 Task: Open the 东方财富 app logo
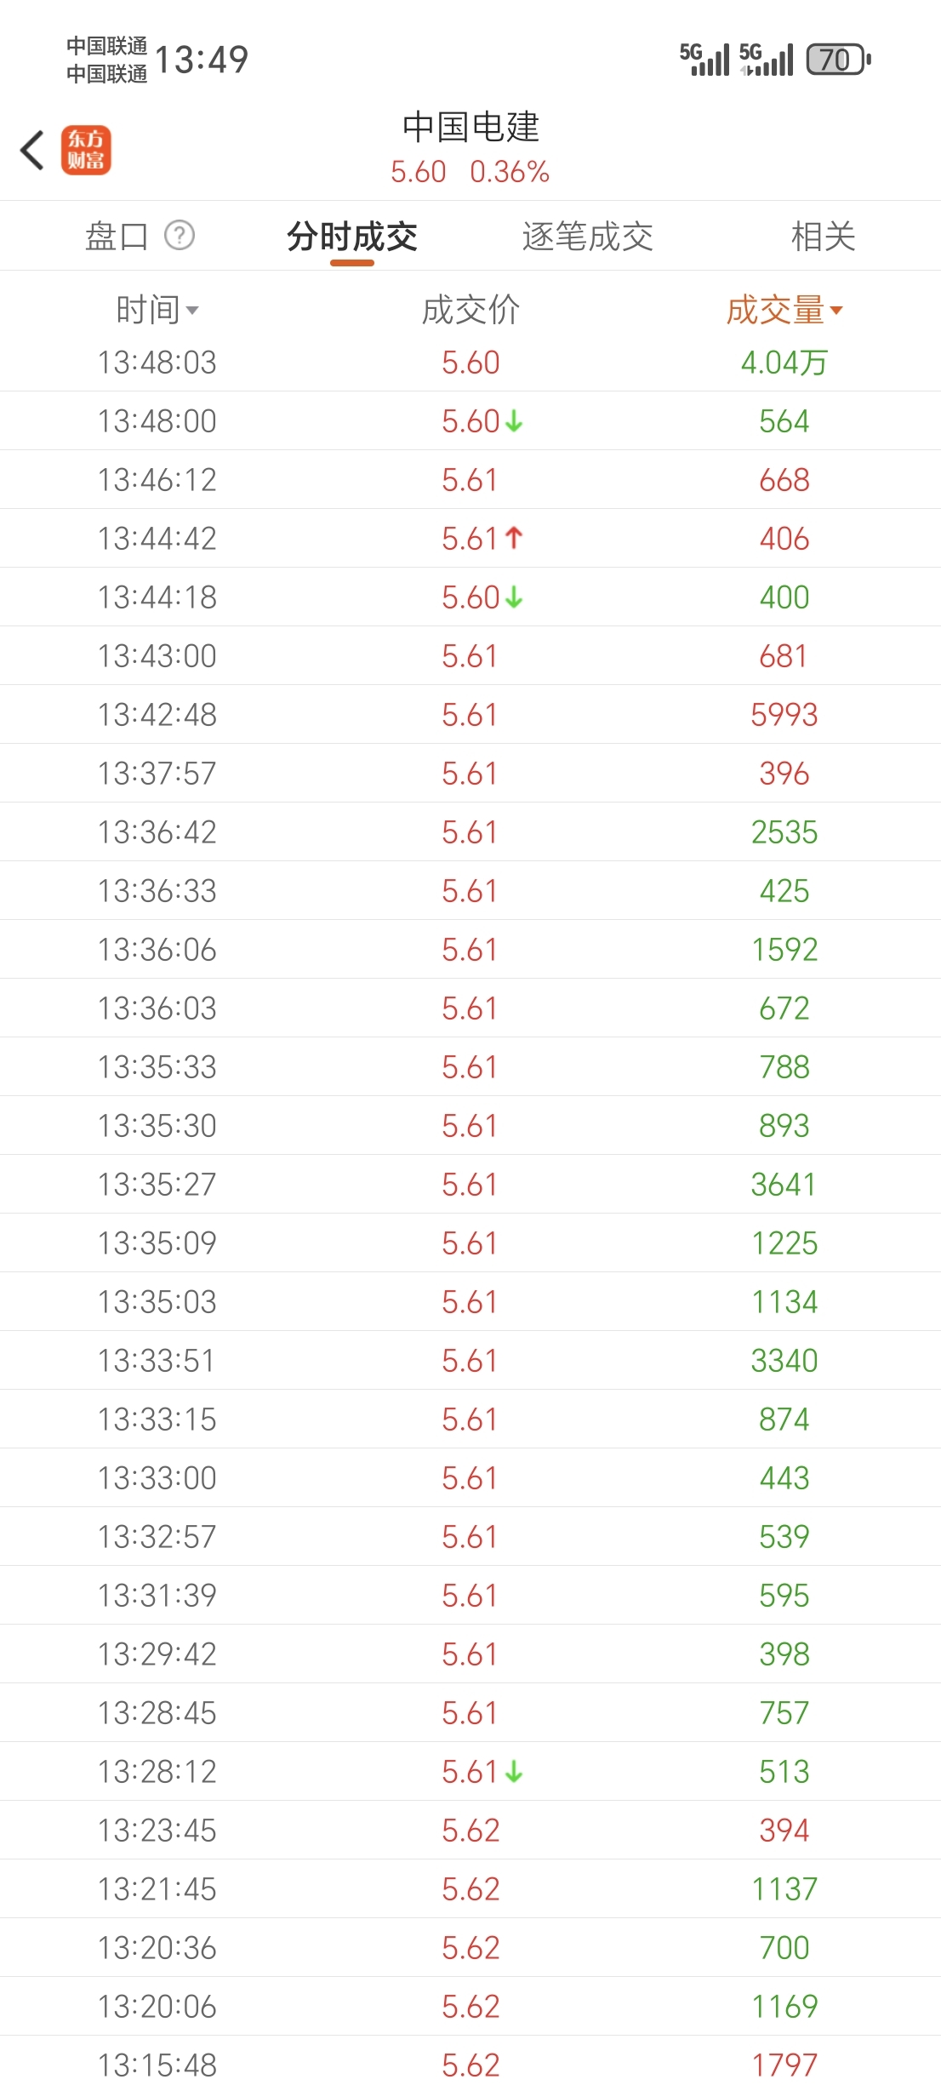coord(86,151)
